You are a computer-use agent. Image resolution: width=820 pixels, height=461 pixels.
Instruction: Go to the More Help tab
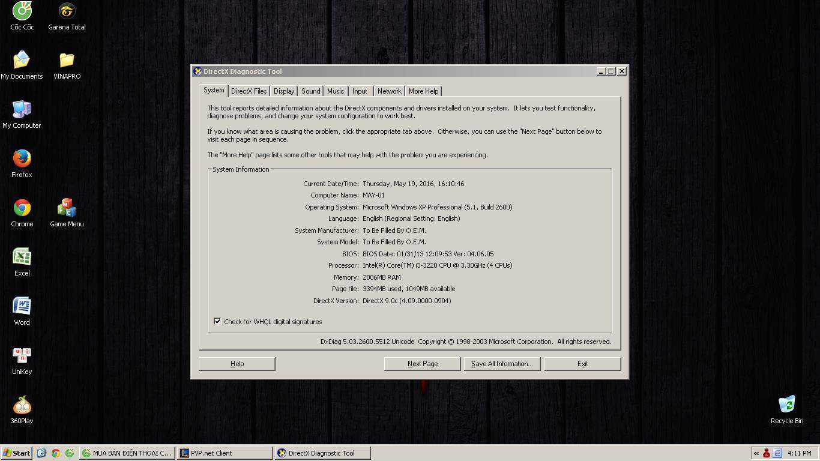423,91
